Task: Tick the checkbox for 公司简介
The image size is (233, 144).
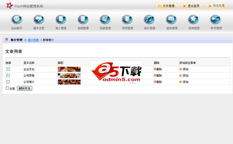Action: point(8,82)
